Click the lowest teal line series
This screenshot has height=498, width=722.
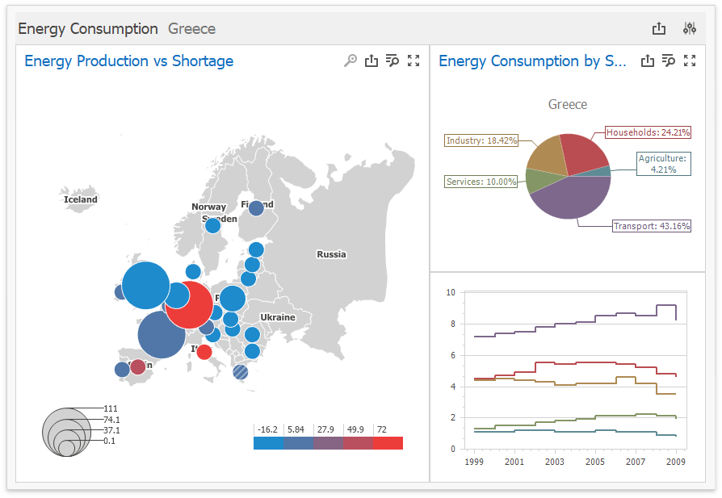pyautogui.click(x=576, y=432)
